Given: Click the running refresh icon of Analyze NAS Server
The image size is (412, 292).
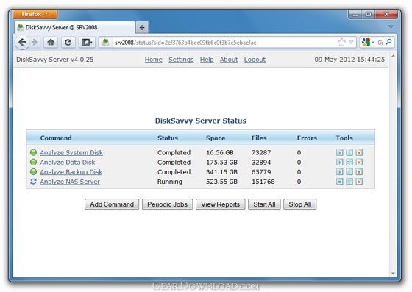Looking at the screenshot, I should 33,182.
